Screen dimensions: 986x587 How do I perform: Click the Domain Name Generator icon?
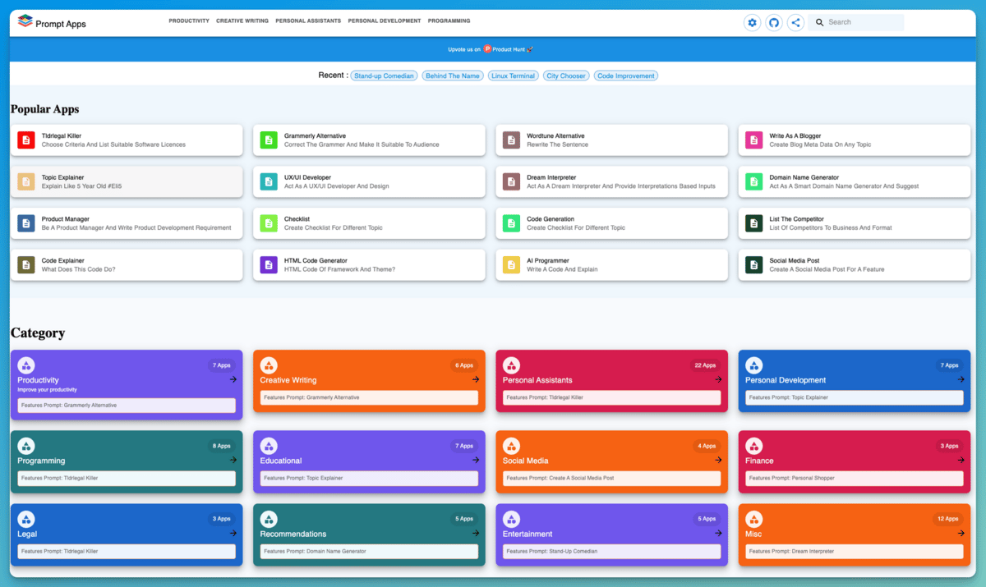point(753,181)
